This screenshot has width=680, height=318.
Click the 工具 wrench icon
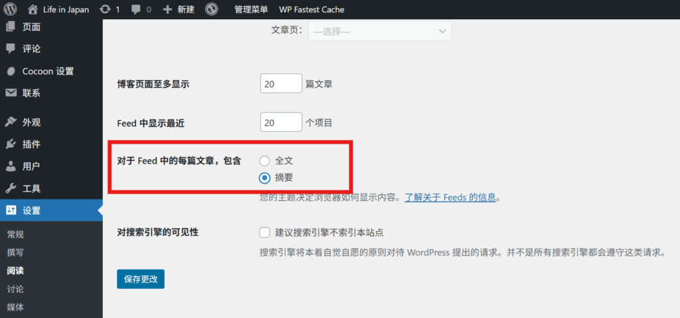click(x=11, y=188)
